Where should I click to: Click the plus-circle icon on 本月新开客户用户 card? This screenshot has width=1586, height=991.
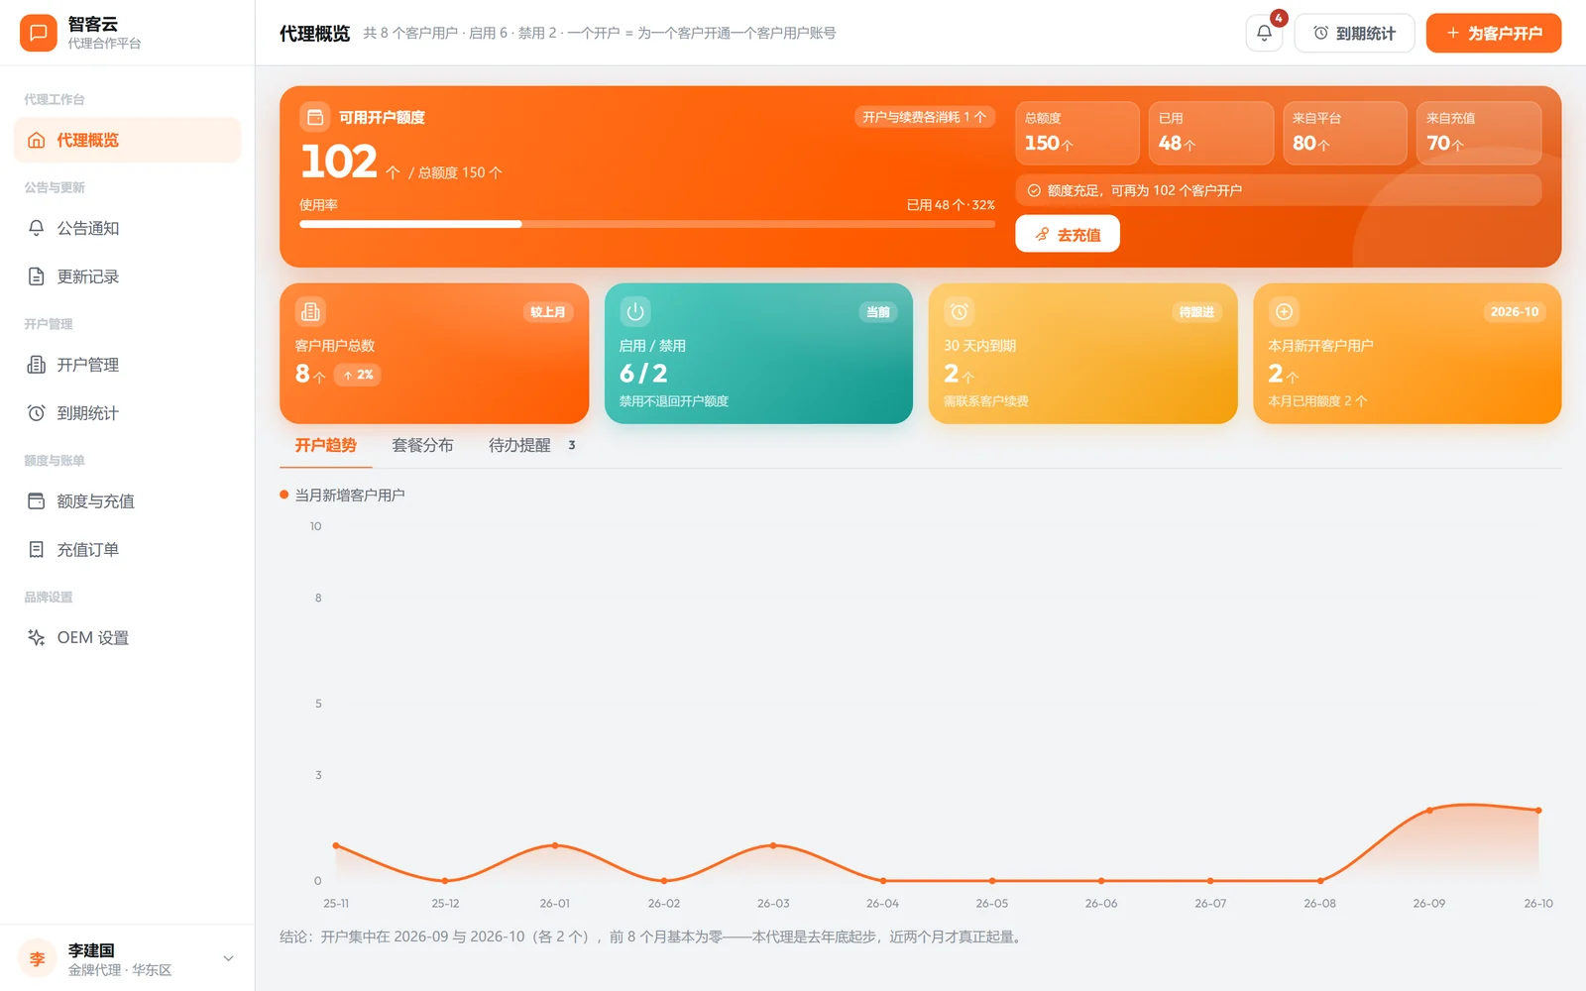tap(1284, 312)
